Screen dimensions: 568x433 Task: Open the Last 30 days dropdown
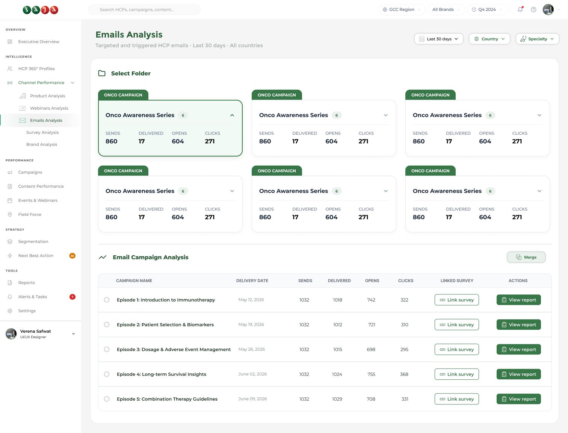(x=439, y=39)
